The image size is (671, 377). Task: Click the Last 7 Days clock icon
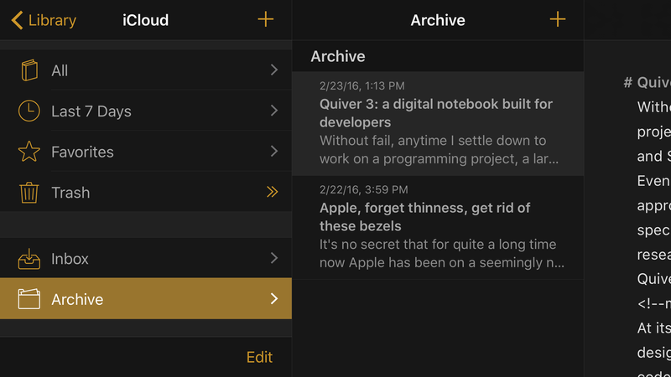(29, 111)
